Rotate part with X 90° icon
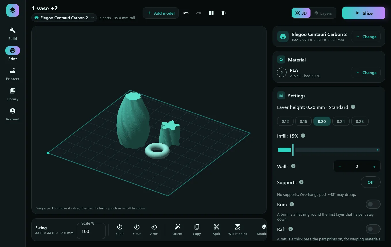This screenshot has width=391, height=247. (x=120, y=229)
